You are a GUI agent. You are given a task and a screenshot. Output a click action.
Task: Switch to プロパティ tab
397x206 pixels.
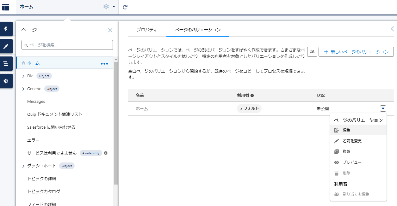[x=147, y=30]
